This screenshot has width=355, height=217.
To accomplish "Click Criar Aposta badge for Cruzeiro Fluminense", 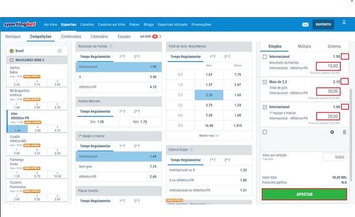I will (x=31, y=191).
